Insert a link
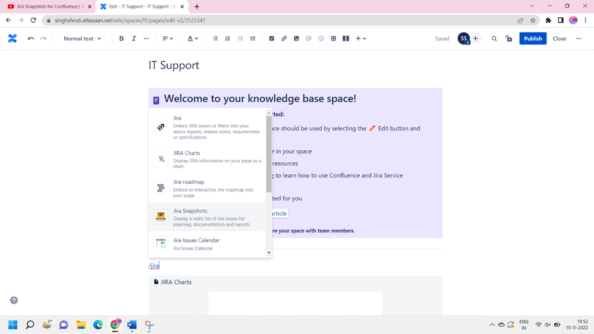The height and width of the screenshot is (334, 594). click(284, 38)
